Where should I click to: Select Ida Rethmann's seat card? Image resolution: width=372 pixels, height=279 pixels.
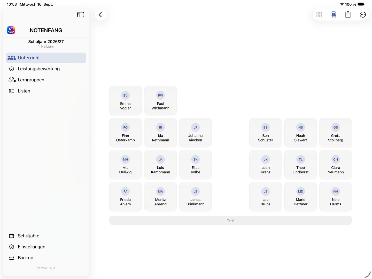160,133
